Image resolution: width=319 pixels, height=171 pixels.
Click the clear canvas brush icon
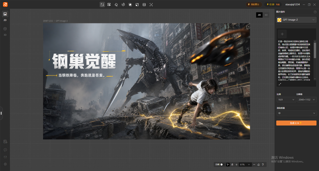[258, 164]
